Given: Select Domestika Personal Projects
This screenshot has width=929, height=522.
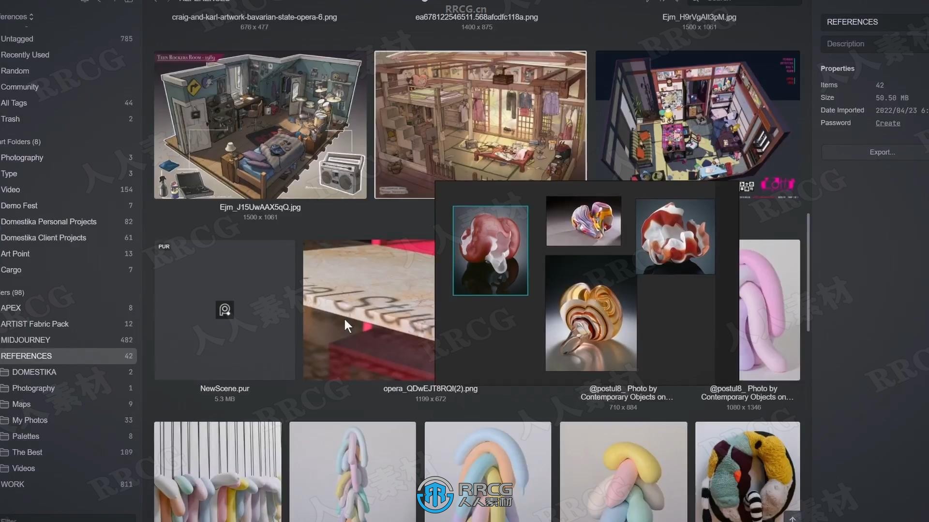Looking at the screenshot, I should tap(68, 221).
